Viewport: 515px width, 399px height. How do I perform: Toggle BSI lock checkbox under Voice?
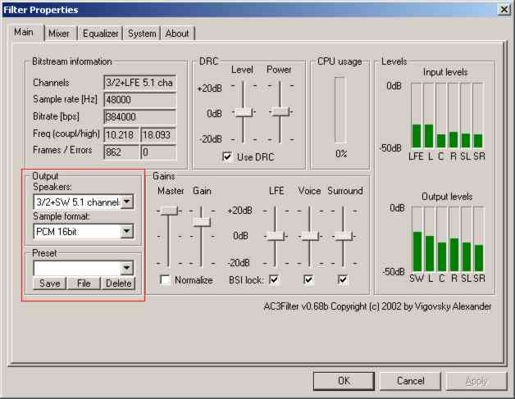coord(308,280)
